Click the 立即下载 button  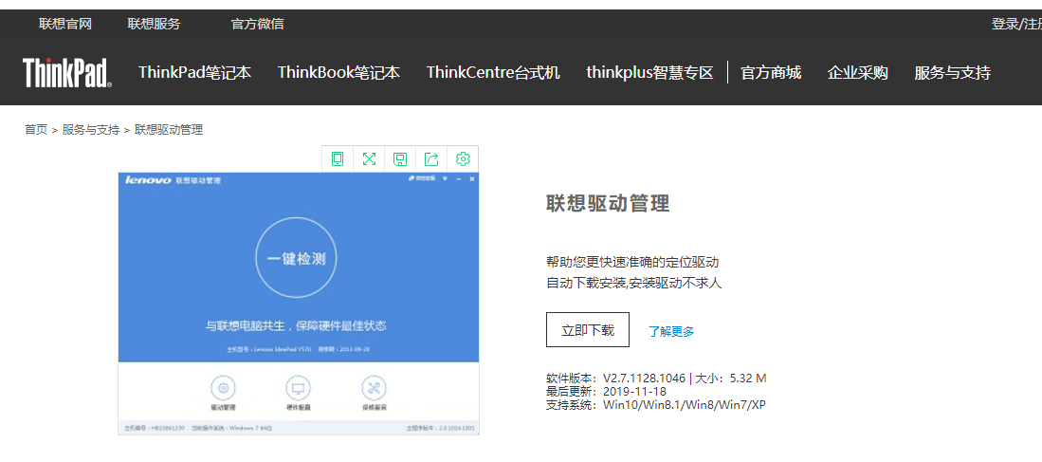pos(588,330)
